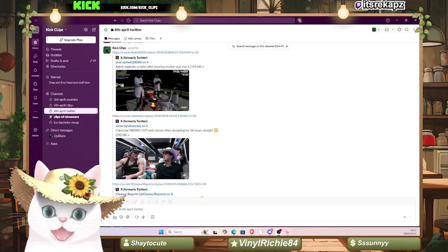
Task: Open the iCheesurReports x.com status link
Action: (159, 184)
